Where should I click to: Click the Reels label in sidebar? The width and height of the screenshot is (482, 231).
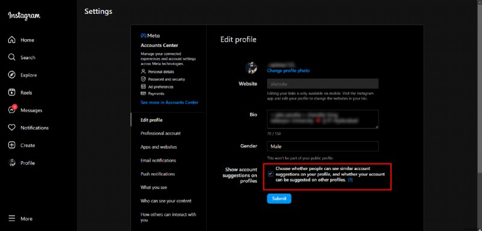(27, 93)
